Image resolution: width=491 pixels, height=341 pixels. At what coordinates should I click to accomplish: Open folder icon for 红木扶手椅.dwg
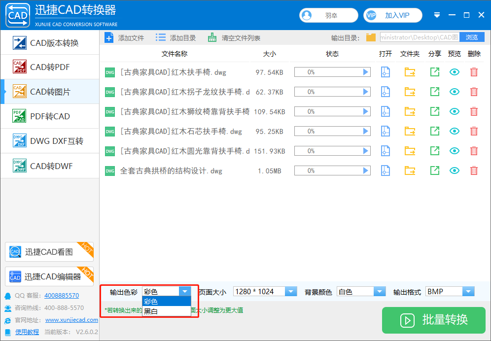click(x=410, y=72)
